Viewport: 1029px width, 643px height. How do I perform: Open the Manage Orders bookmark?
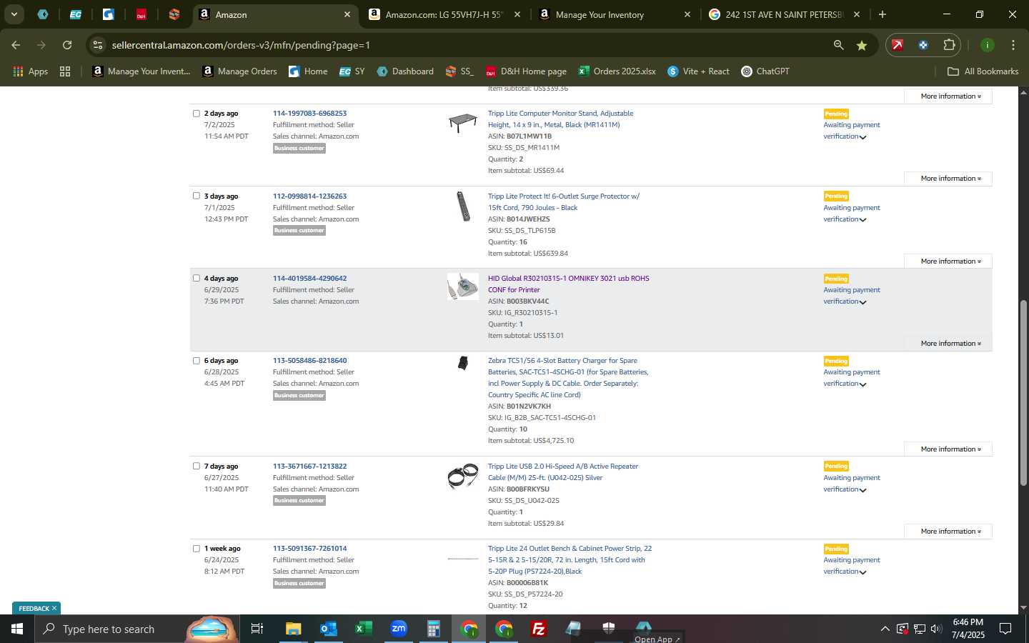pos(239,71)
